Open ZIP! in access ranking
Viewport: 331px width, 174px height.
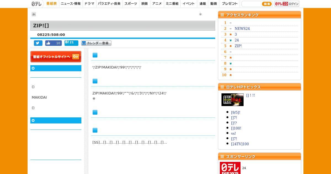tap(238, 46)
